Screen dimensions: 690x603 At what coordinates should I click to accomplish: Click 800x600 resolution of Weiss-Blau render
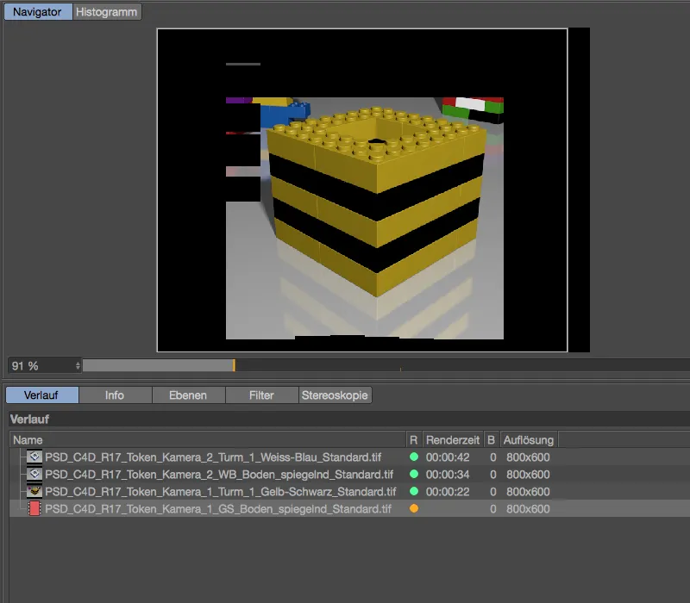[x=528, y=457]
